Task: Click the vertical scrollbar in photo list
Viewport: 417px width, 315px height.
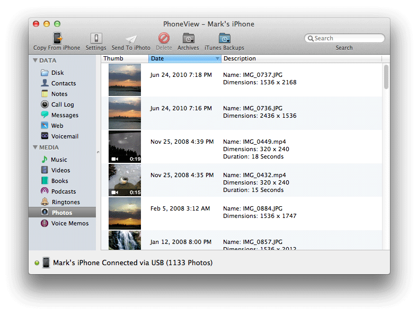Action: coord(386,77)
